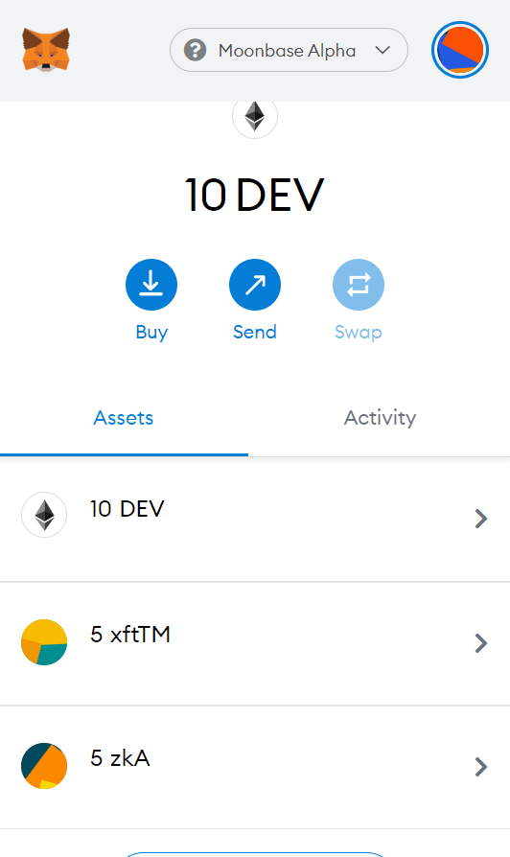Click the question mark network icon

click(x=196, y=50)
